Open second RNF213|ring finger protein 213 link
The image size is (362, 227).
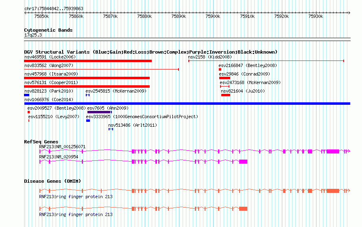point(76,214)
